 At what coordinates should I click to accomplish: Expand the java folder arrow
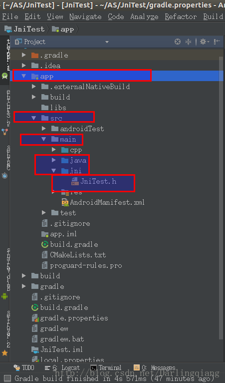point(54,160)
